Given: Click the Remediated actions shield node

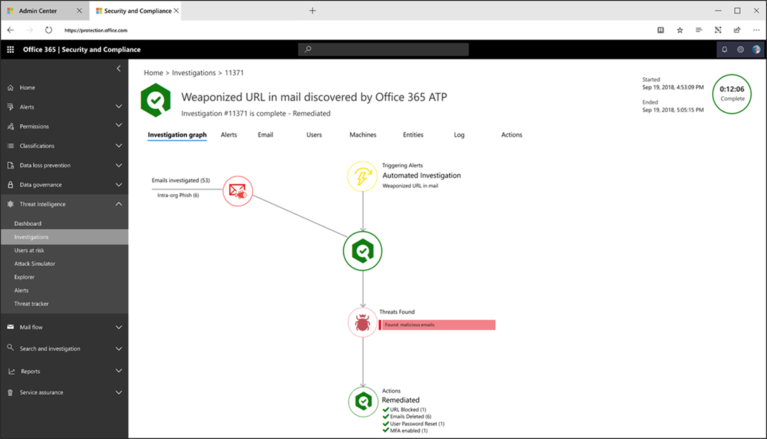Looking at the screenshot, I should [362, 401].
